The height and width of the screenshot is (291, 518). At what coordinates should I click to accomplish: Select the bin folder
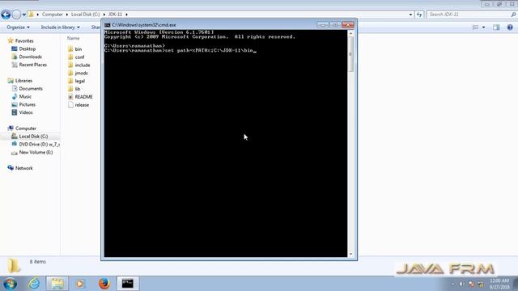79,49
